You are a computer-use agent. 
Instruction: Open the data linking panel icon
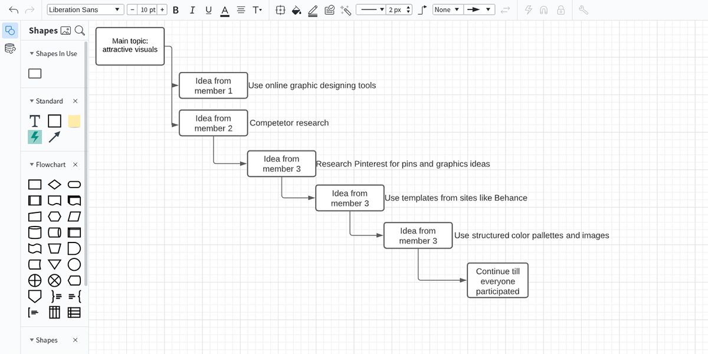(x=10, y=48)
